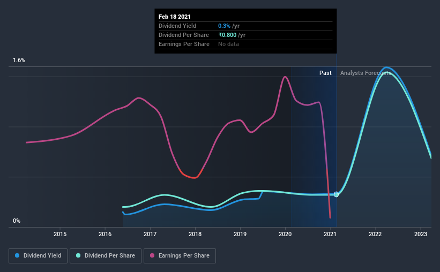Image resolution: width=440 pixels, height=272 pixels.
Task: Click the 1.6% y-axis label
Action: click(x=19, y=60)
